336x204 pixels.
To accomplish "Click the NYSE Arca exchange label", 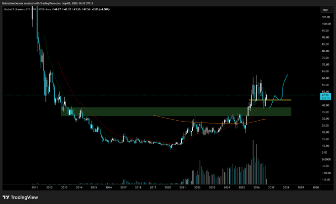I will click(44, 9).
